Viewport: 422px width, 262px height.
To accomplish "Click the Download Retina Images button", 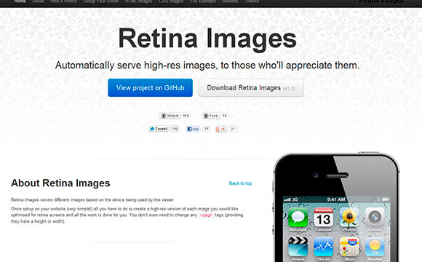I will 251,87.
